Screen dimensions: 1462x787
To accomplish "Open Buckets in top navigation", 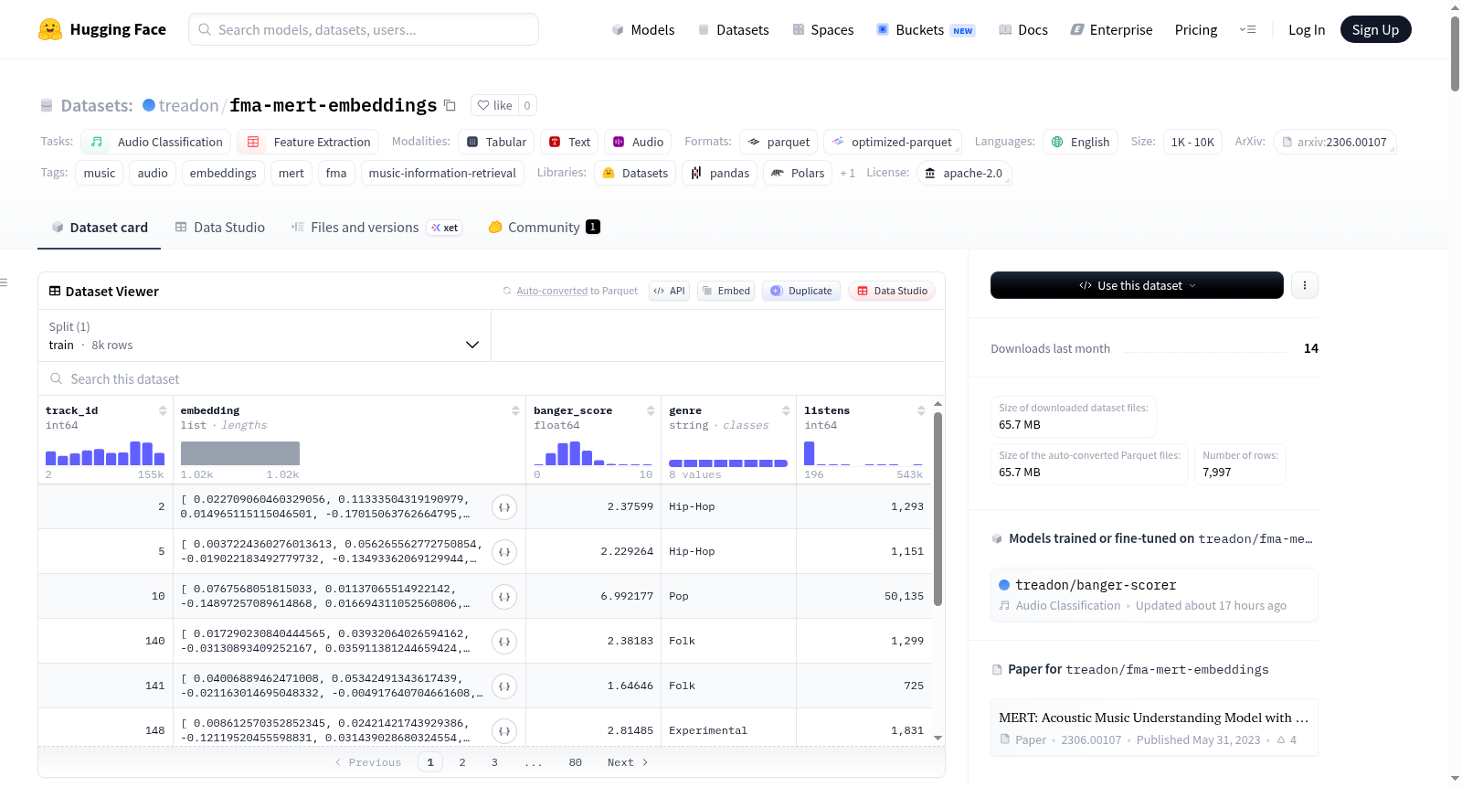I will 926,29.
